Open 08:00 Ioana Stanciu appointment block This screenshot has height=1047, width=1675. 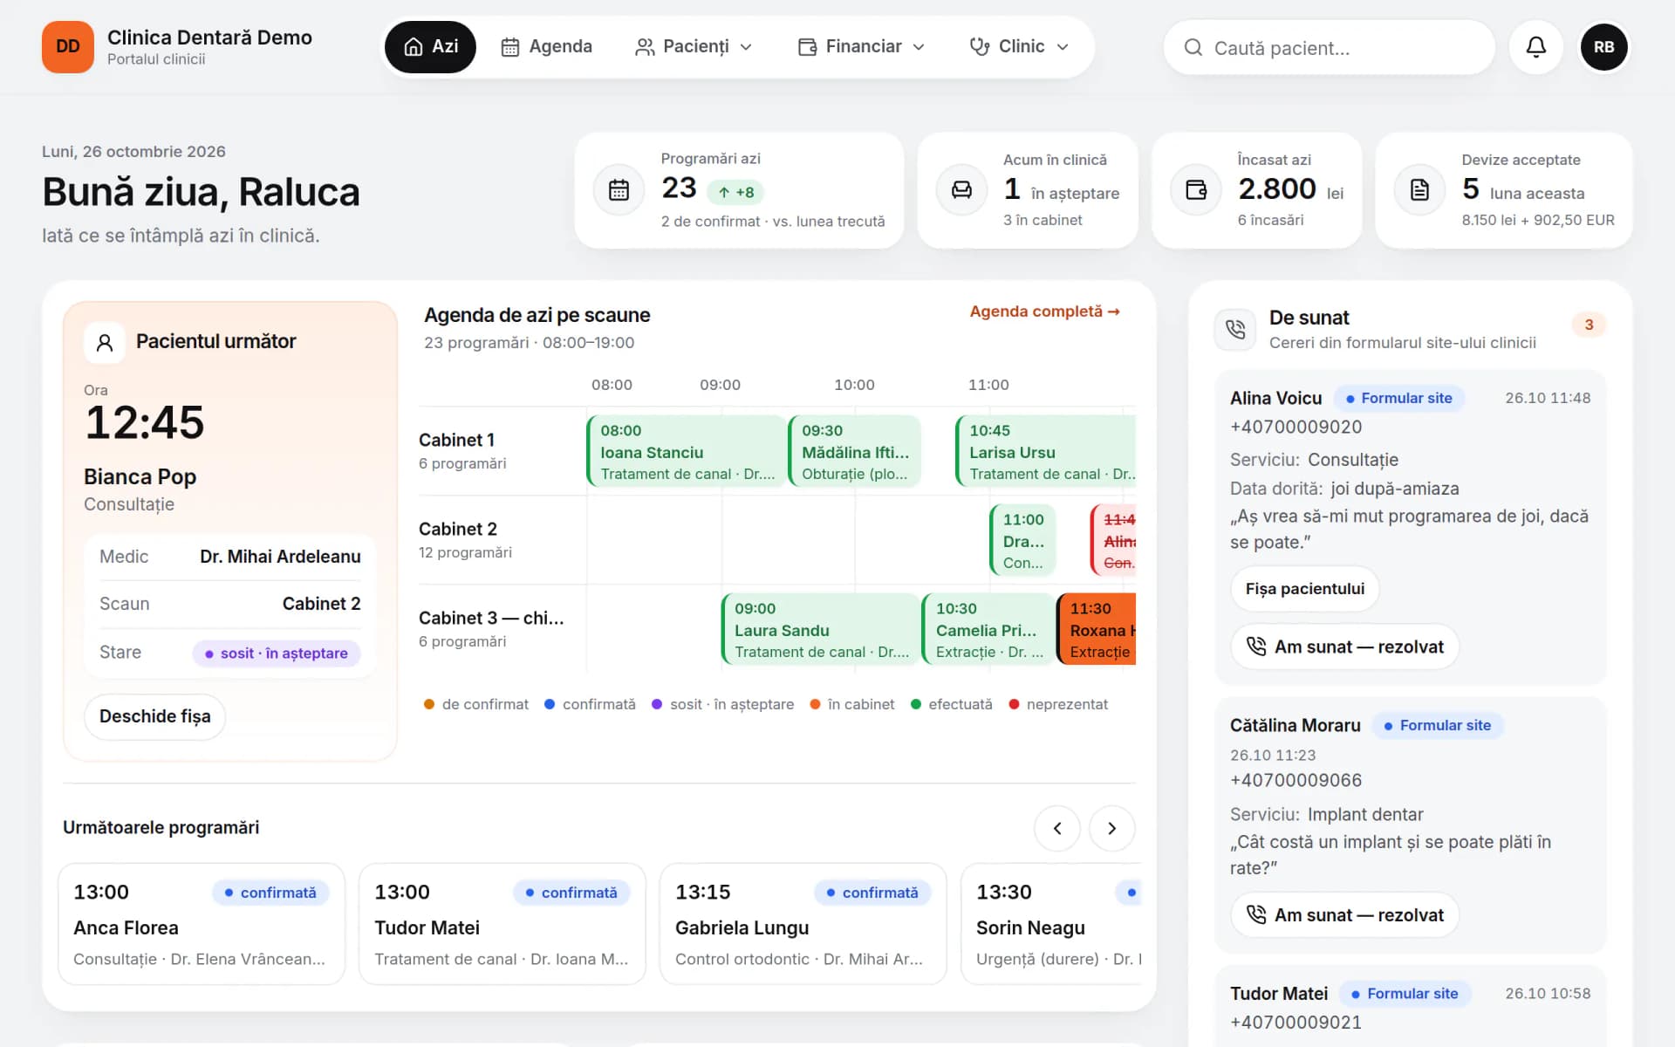[x=686, y=451]
